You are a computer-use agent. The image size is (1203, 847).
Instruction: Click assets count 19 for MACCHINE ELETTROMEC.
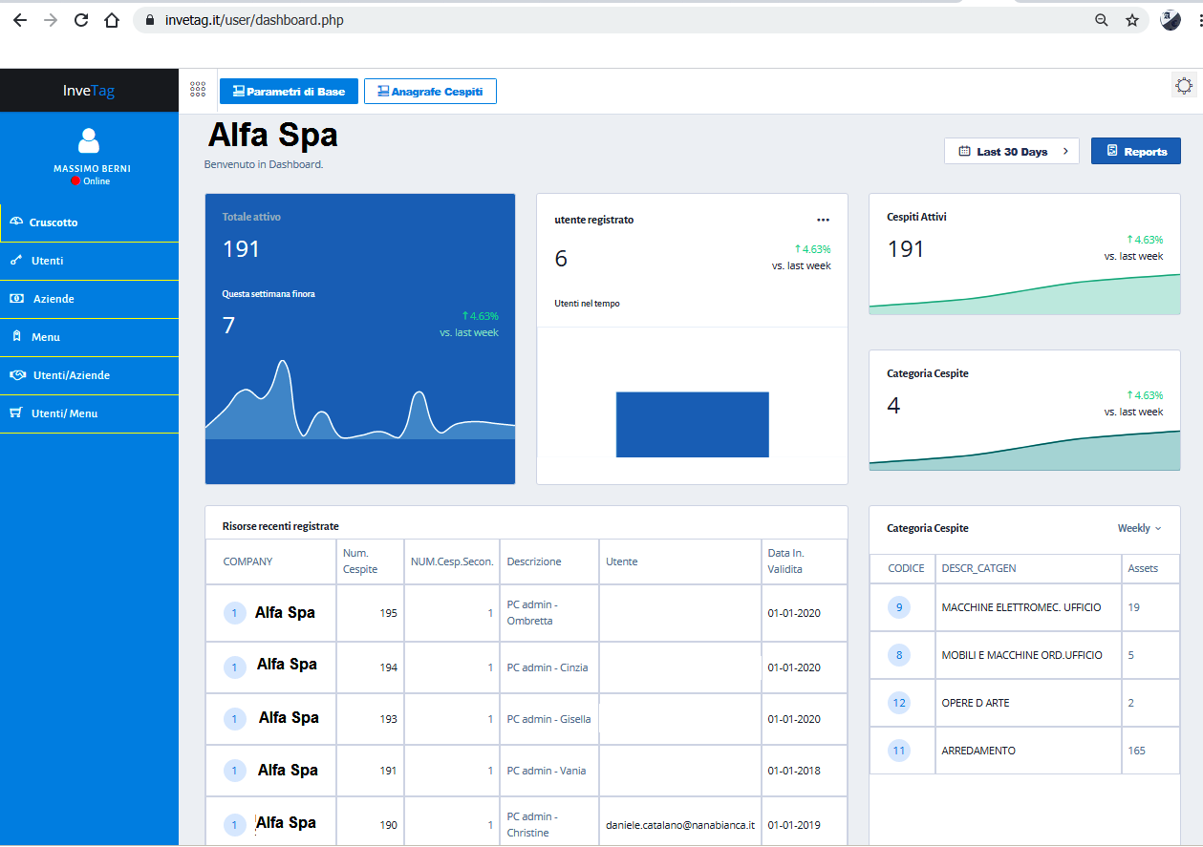tap(1134, 607)
